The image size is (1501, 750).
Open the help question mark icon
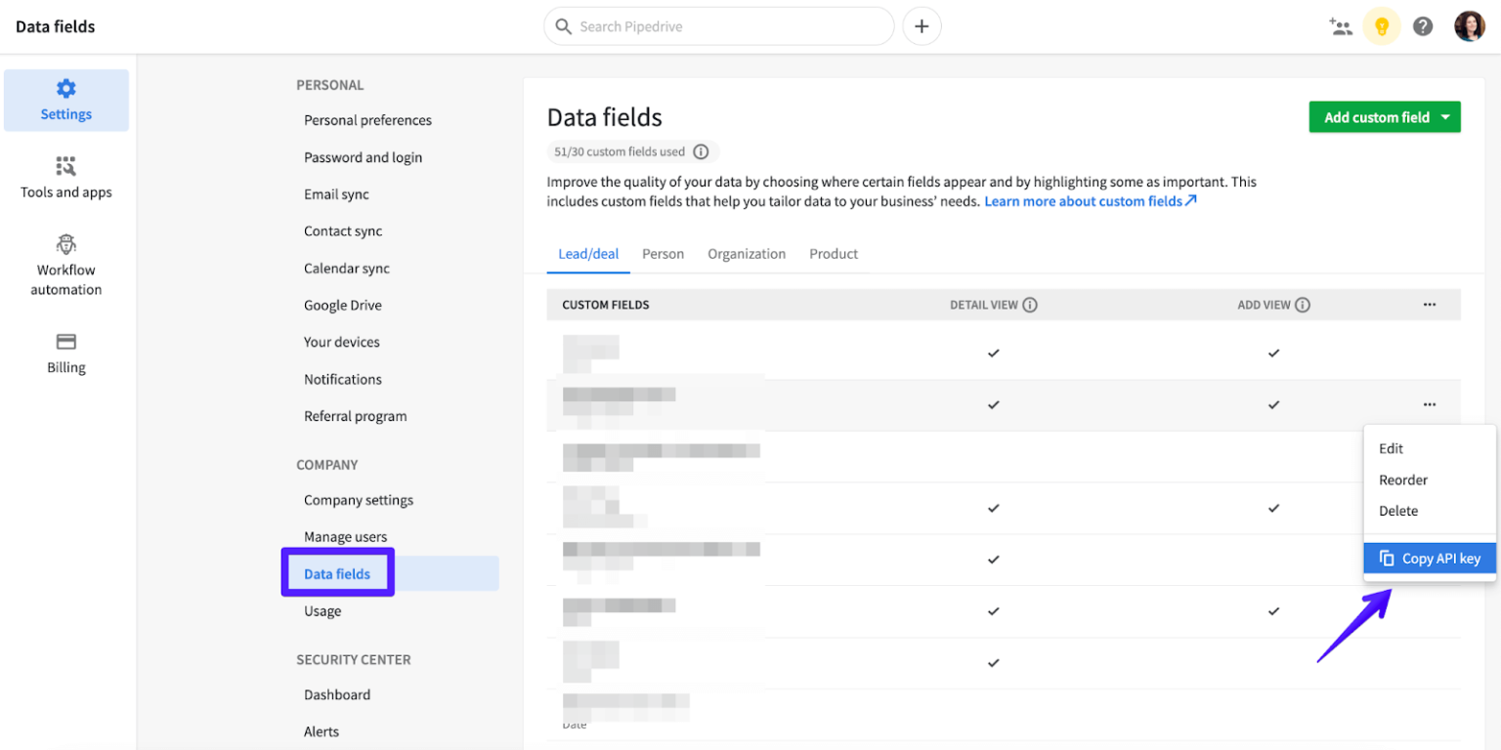click(1423, 26)
